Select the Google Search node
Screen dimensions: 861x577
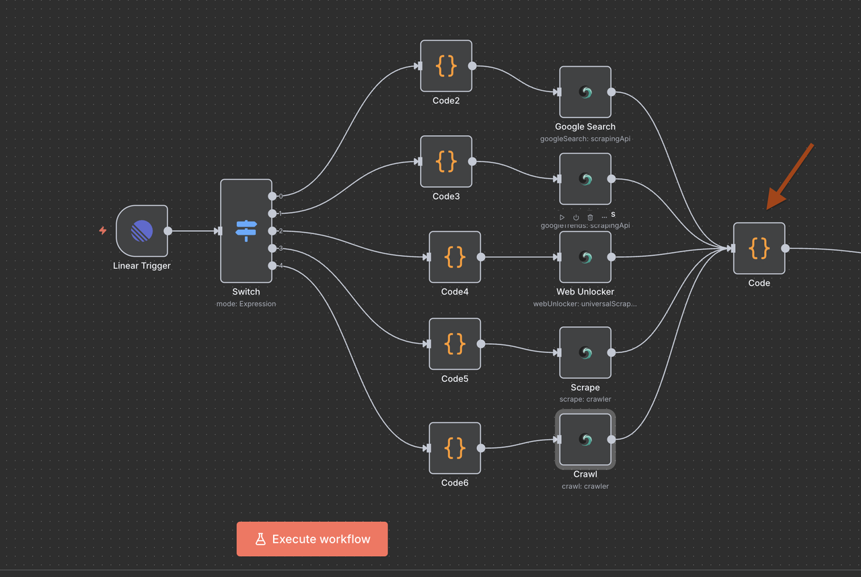(585, 92)
